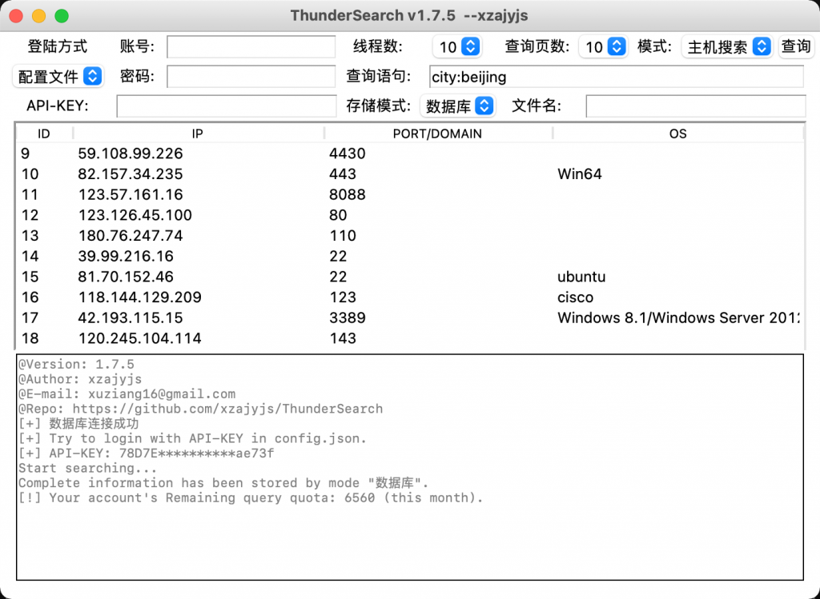Click the PORT/DOMAIN column header
The image size is (820, 599).
(437, 134)
